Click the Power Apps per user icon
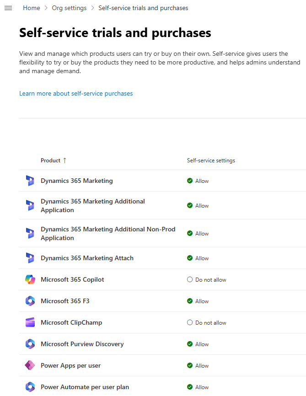 [30, 365]
